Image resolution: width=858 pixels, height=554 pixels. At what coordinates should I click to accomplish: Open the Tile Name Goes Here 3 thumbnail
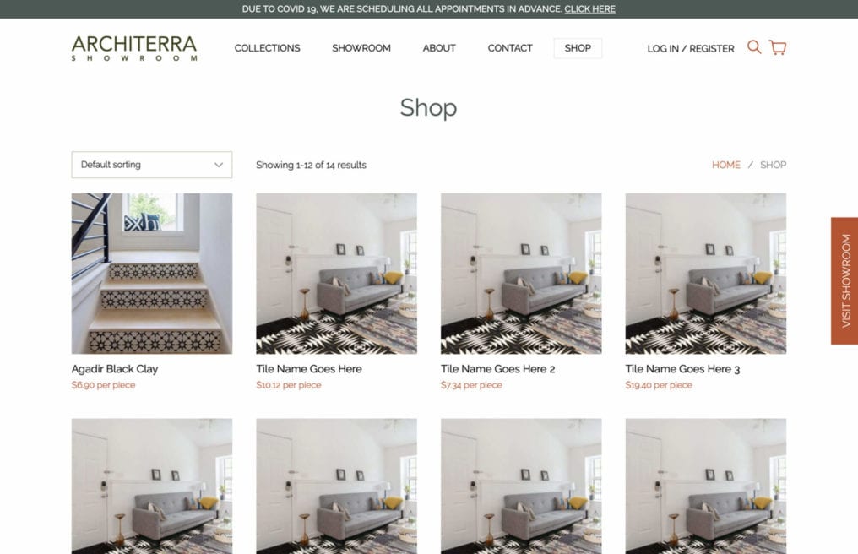click(x=706, y=273)
